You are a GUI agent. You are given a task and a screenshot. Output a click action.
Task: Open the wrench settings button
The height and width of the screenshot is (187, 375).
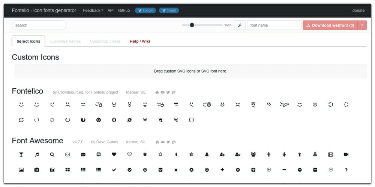pos(240,25)
